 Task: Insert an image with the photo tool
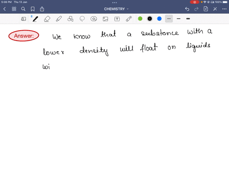click(x=105, y=19)
